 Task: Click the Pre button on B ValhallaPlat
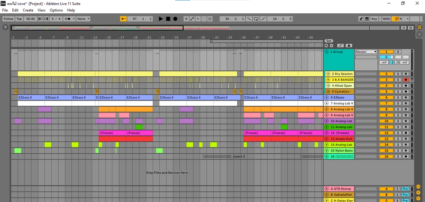(405, 194)
